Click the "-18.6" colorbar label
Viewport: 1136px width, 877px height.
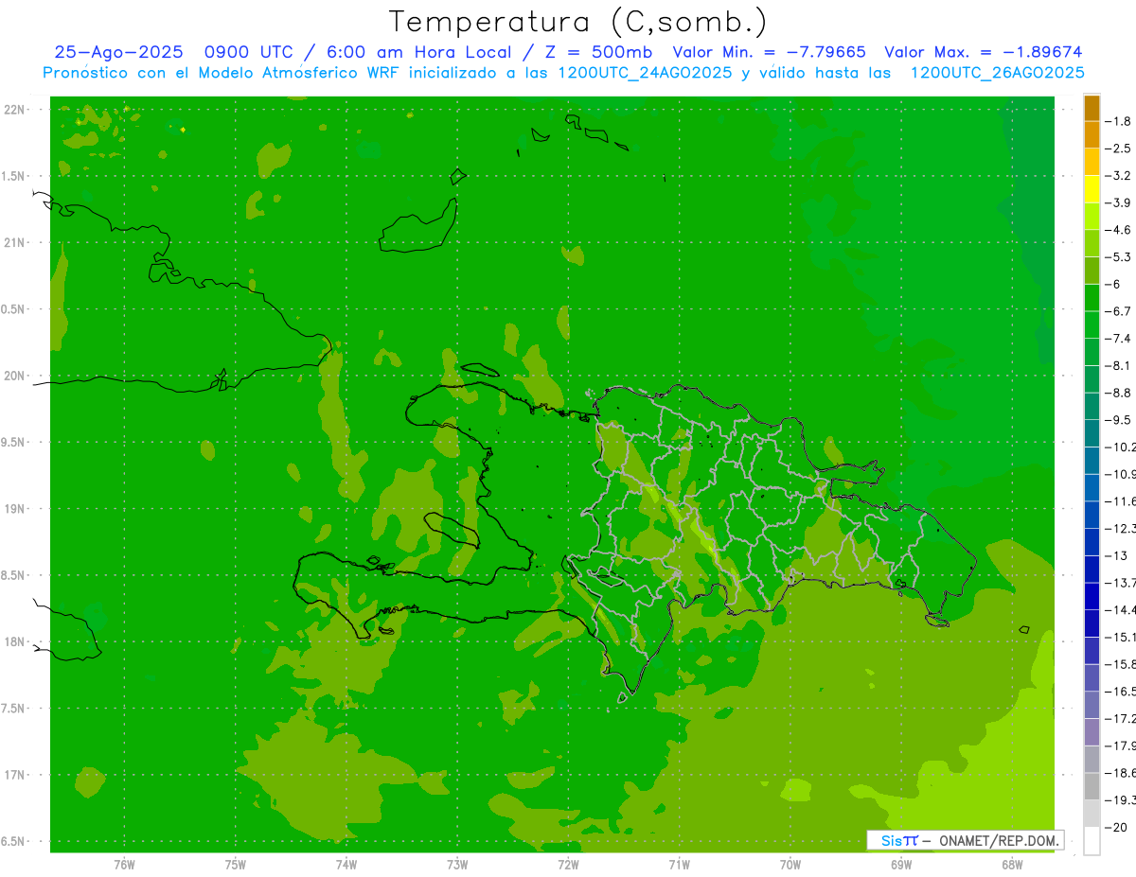1121,774
